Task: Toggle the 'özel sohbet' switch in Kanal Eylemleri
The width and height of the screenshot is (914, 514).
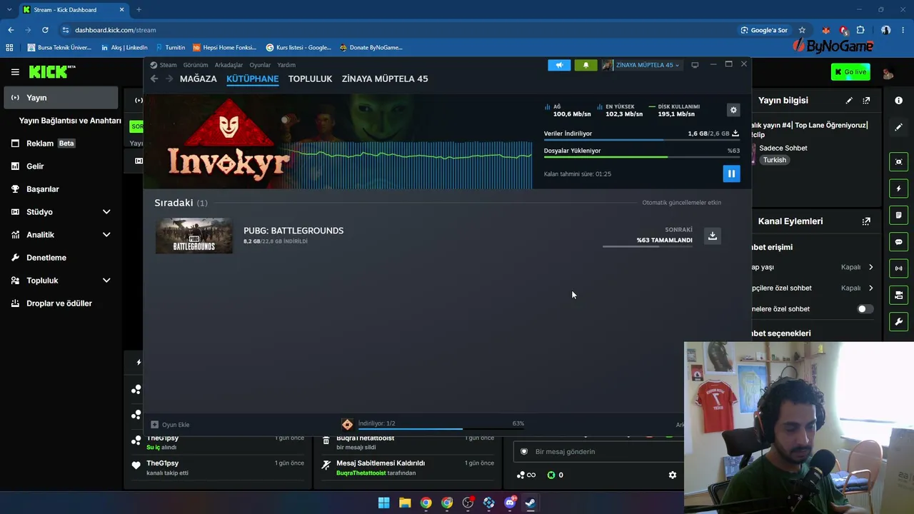Action: tap(864, 309)
